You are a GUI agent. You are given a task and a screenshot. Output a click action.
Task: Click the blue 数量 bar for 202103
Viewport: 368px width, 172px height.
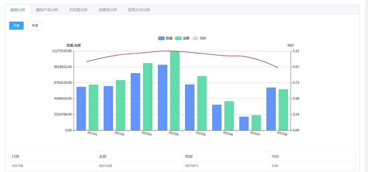[x=135, y=102]
